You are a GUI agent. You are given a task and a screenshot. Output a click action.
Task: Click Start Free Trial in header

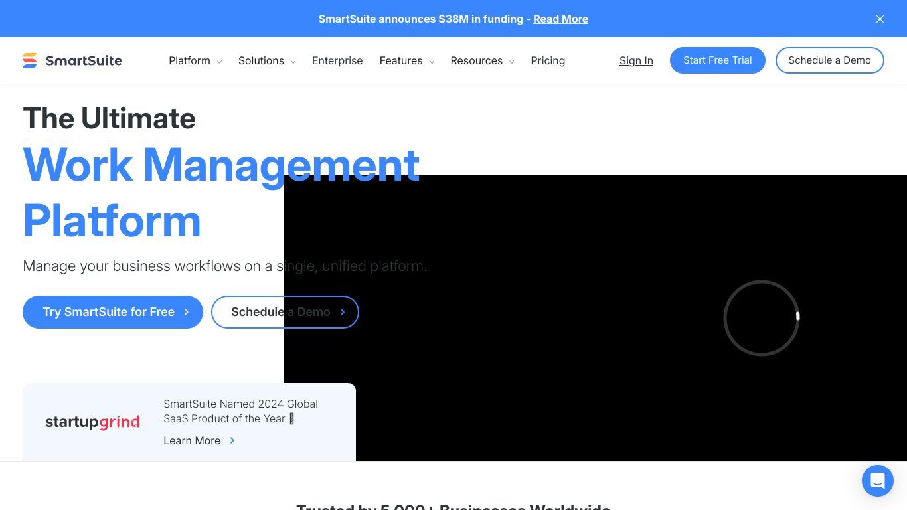coord(717,60)
